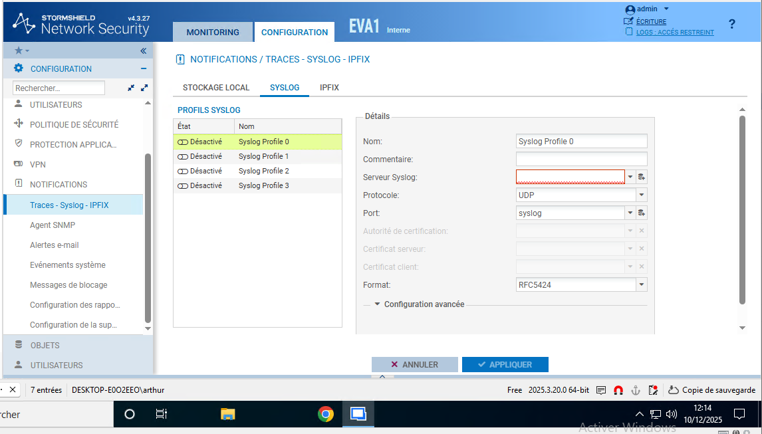
Task: Switch to the IPFIX tab
Action: click(x=329, y=88)
